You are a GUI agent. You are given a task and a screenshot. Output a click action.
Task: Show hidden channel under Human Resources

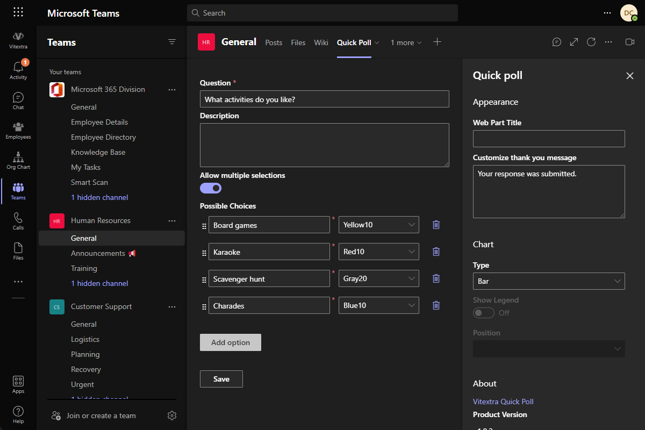tap(99, 283)
